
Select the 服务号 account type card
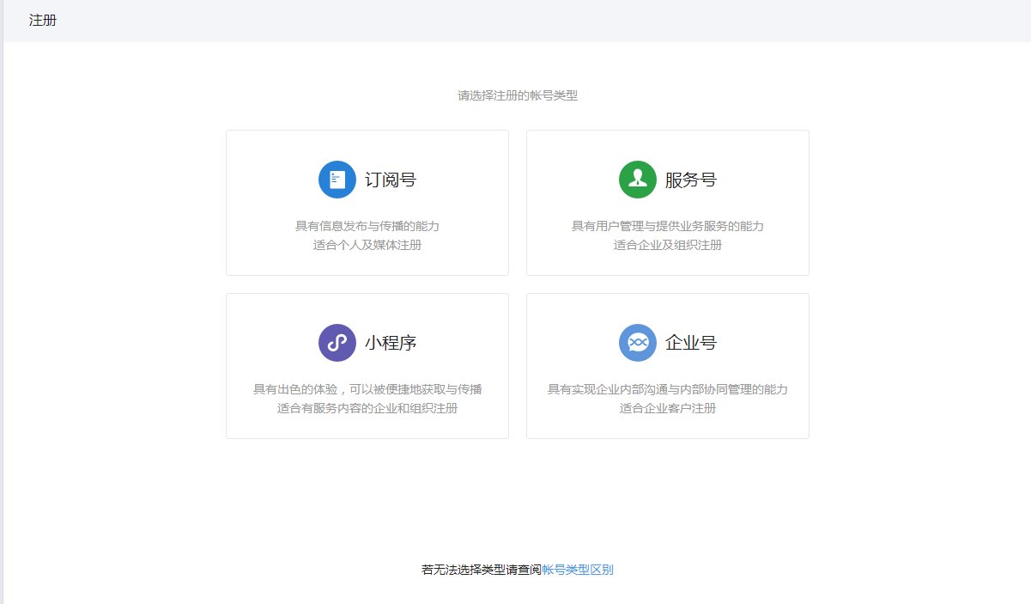click(667, 202)
